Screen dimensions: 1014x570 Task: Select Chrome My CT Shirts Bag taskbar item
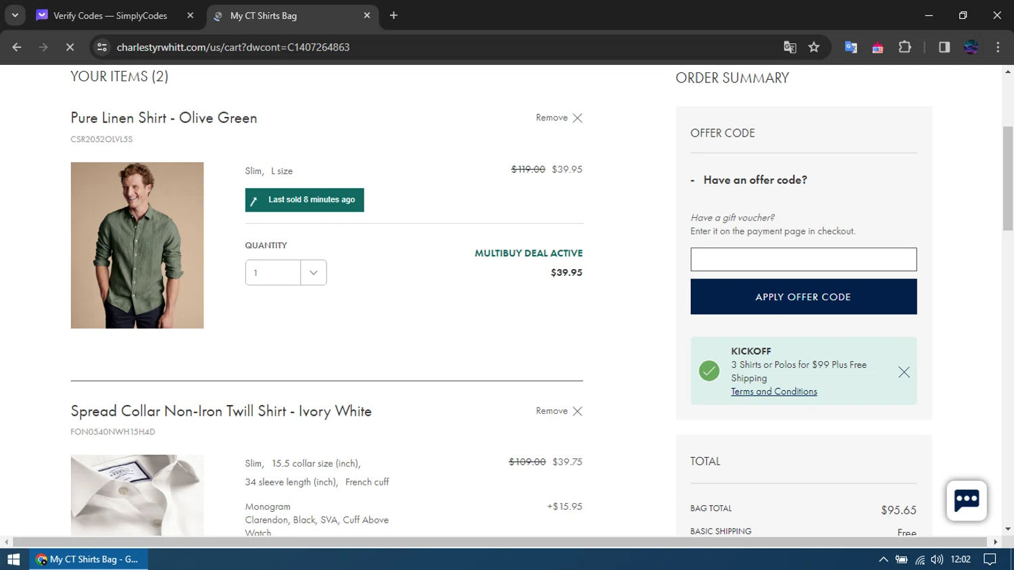89,559
